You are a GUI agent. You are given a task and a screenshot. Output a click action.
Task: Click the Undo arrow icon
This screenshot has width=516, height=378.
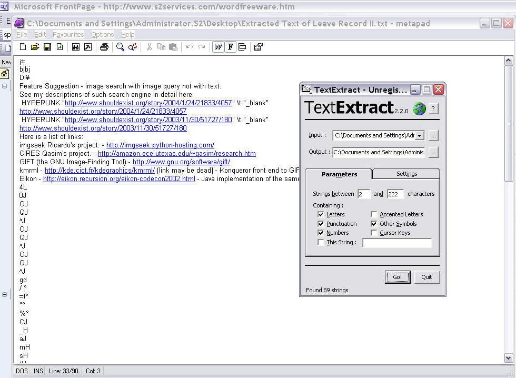[190, 47]
